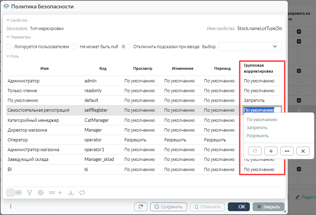
Task: Click the 'Имя' column header
Action: click(x=44, y=68)
